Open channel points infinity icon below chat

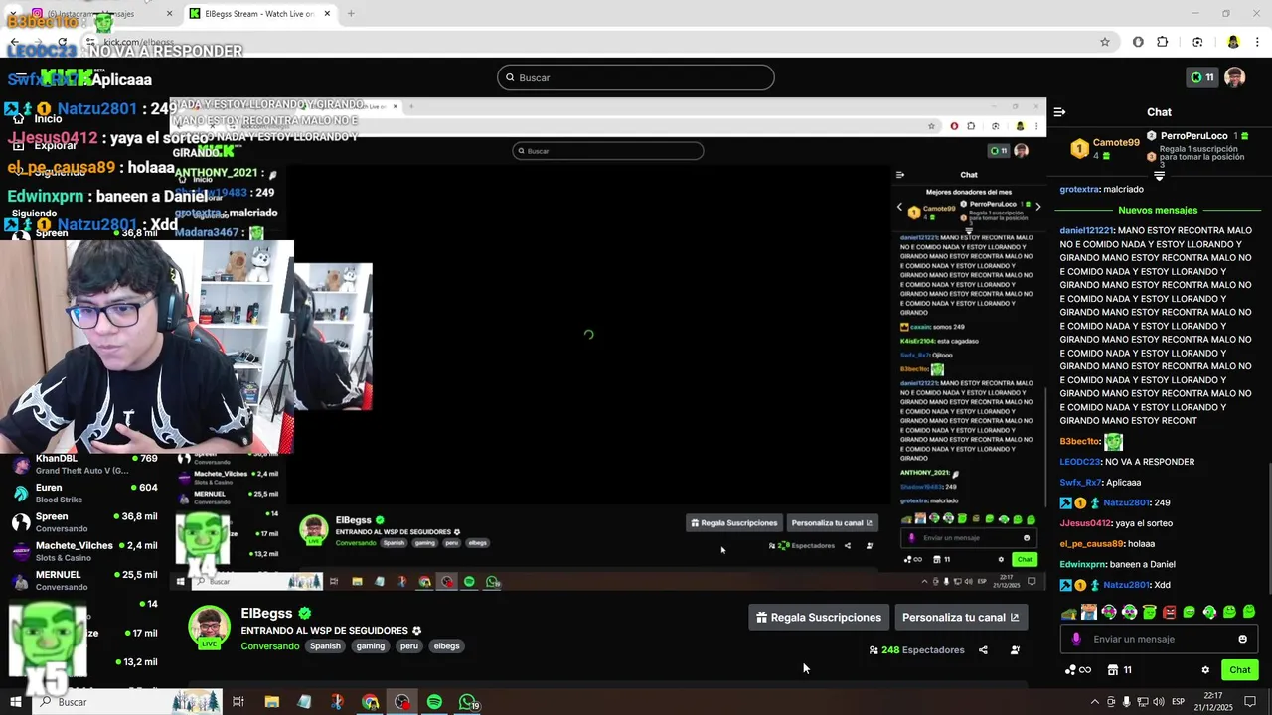[1078, 670]
